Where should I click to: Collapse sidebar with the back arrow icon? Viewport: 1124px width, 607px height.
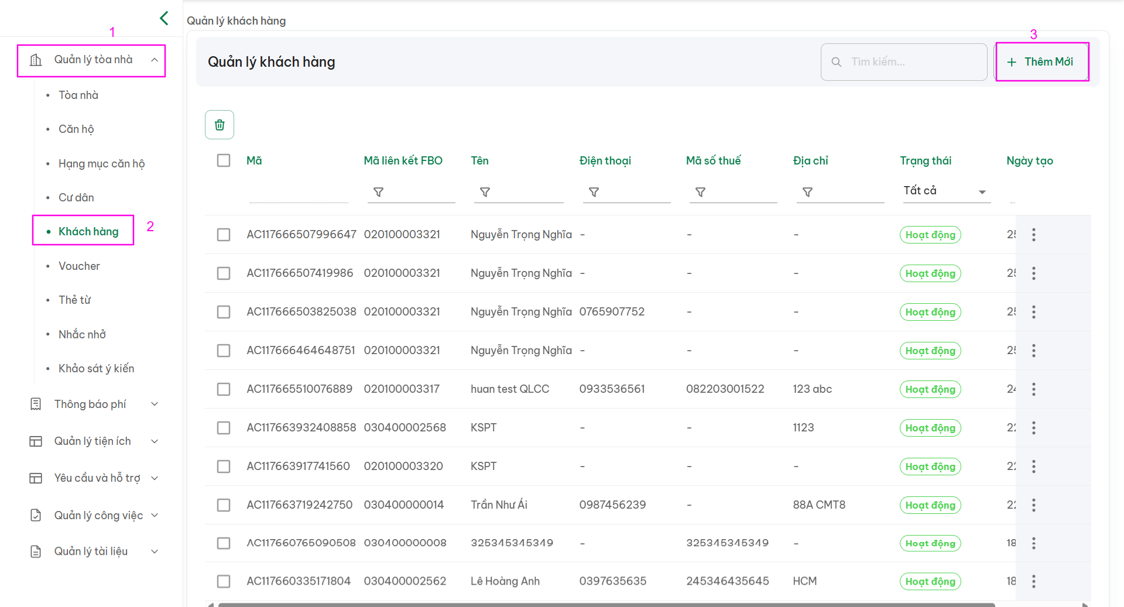point(164,18)
